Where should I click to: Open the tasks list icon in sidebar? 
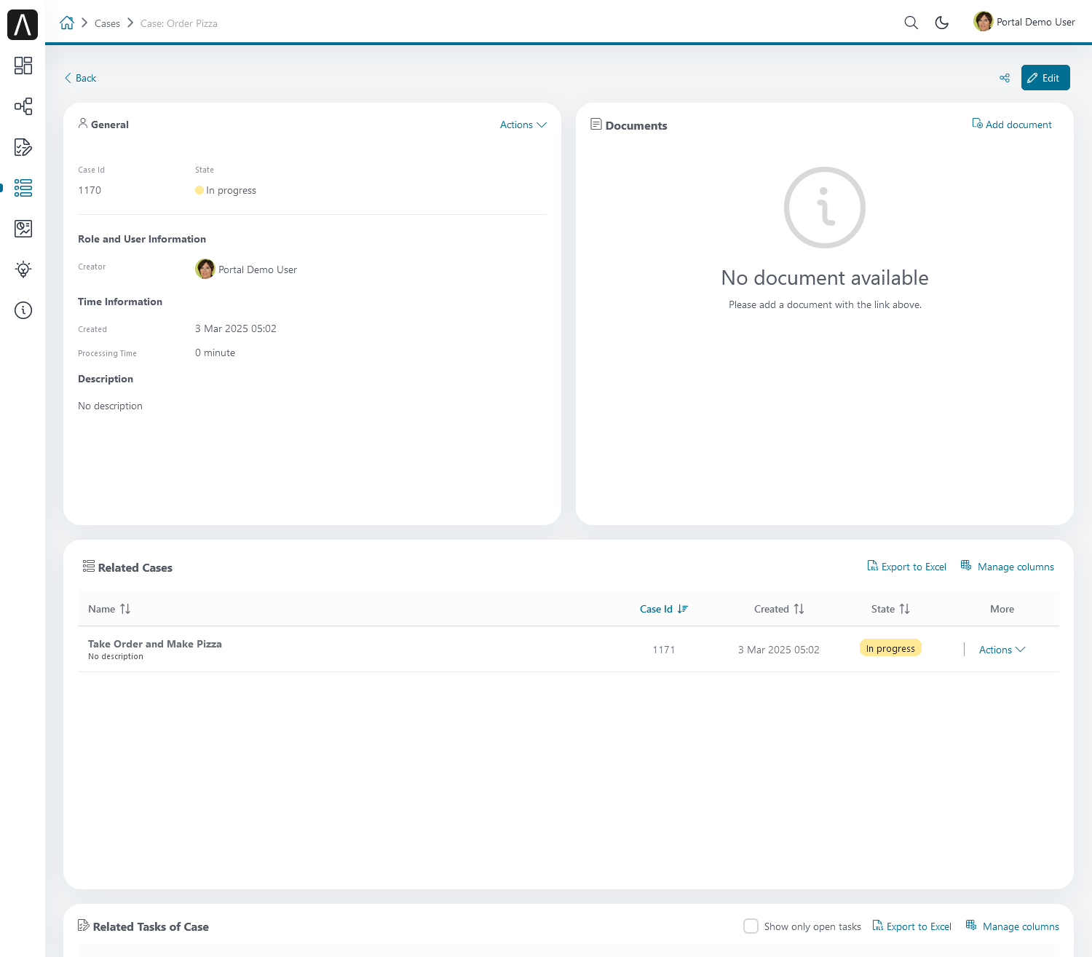[23, 147]
